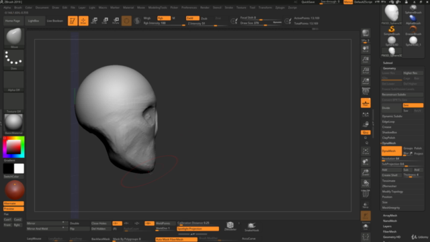Select the Move transform icon

[x=94, y=21]
